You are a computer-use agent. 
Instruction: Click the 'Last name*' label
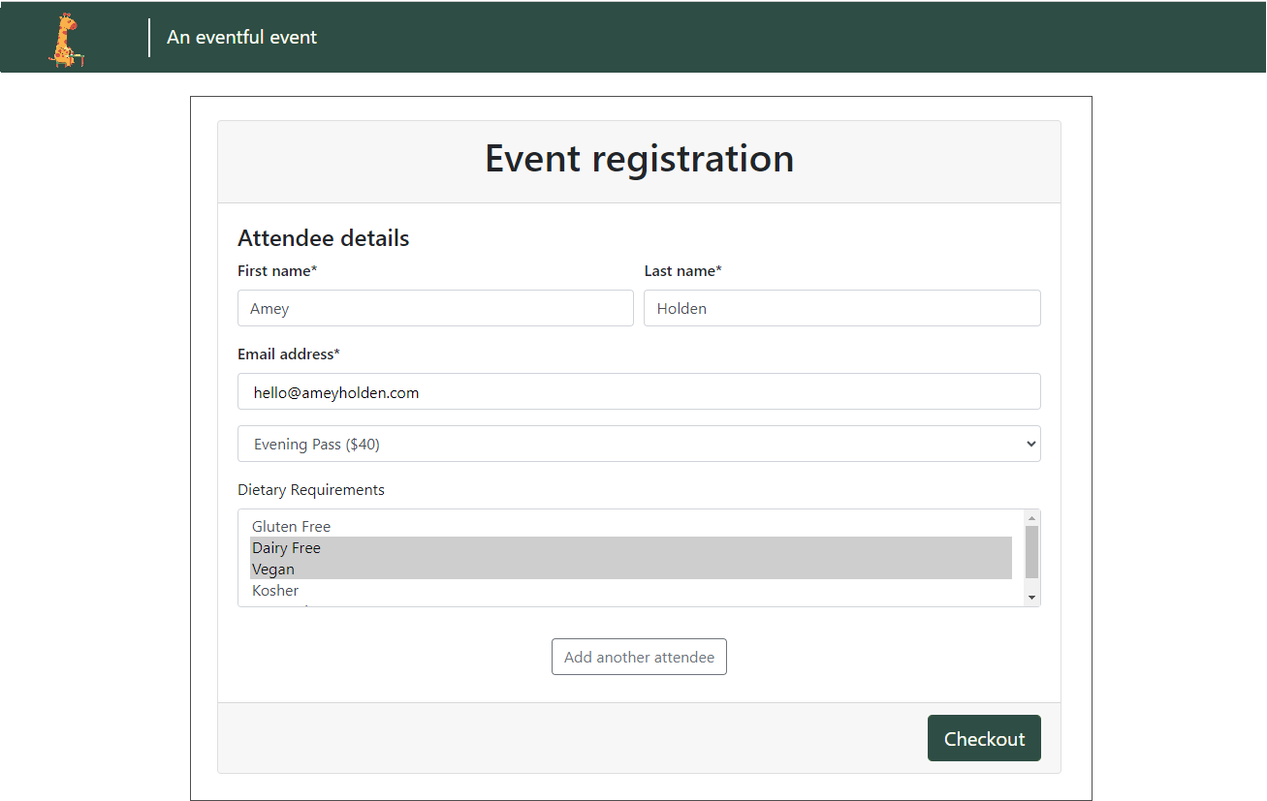tap(682, 271)
